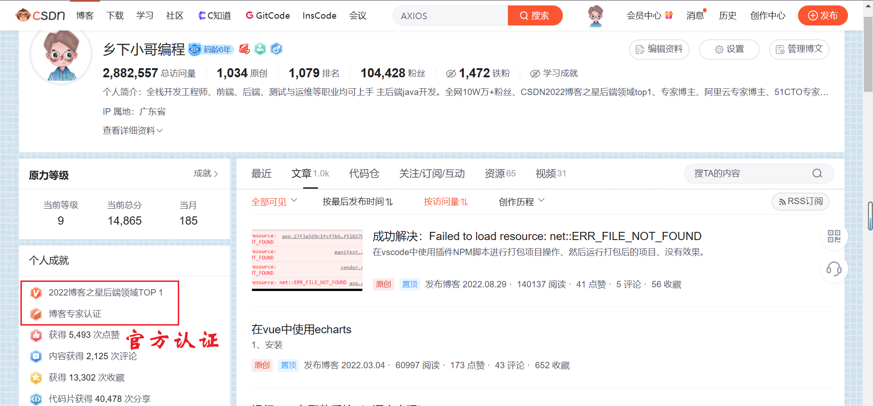The width and height of the screenshot is (873, 406).
Task: Switch to the 视频 tab
Action: coord(550,174)
